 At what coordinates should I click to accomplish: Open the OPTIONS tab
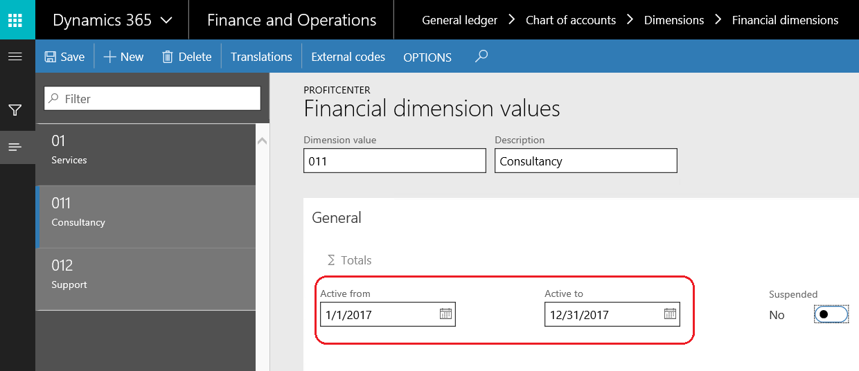pos(427,57)
